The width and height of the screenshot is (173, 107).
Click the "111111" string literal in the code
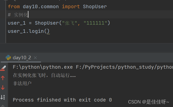coord(95,23)
